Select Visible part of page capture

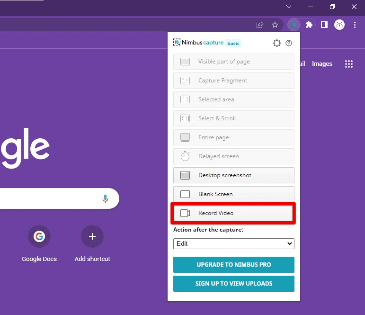(x=234, y=62)
